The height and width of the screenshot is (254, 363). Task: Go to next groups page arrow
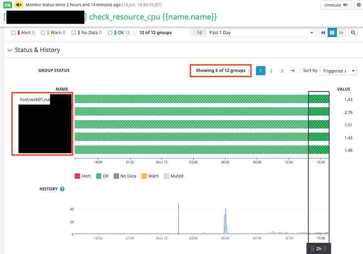[x=292, y=71]
